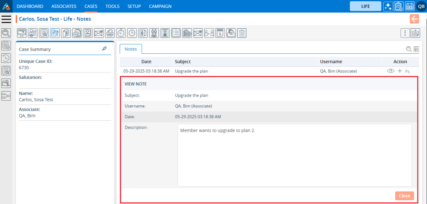Viewport: 427px width, 204px height.
Task: Select the Notes tab
Action: point(131,49)
